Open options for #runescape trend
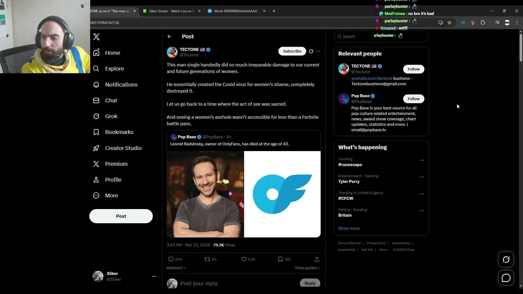This screenshot has height=294, width=523. click(422, 160)
